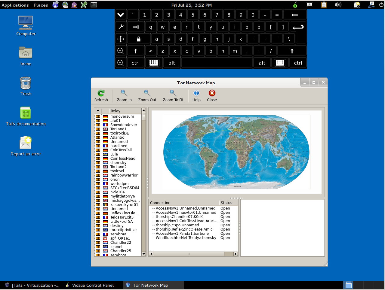Click the Zoom Out toolbar icon
This screenshot has width=385, height=290.
click(x=147, y=96)
